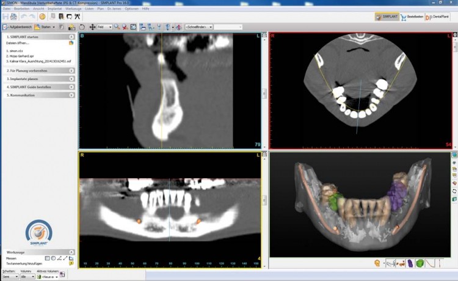Screen dimensions: 458x281
Task: Click the magnifier zoom tool
Action: click(117, 27)
